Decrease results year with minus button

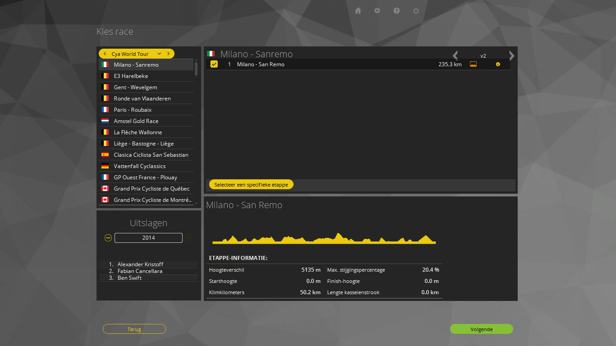(108, 238)
